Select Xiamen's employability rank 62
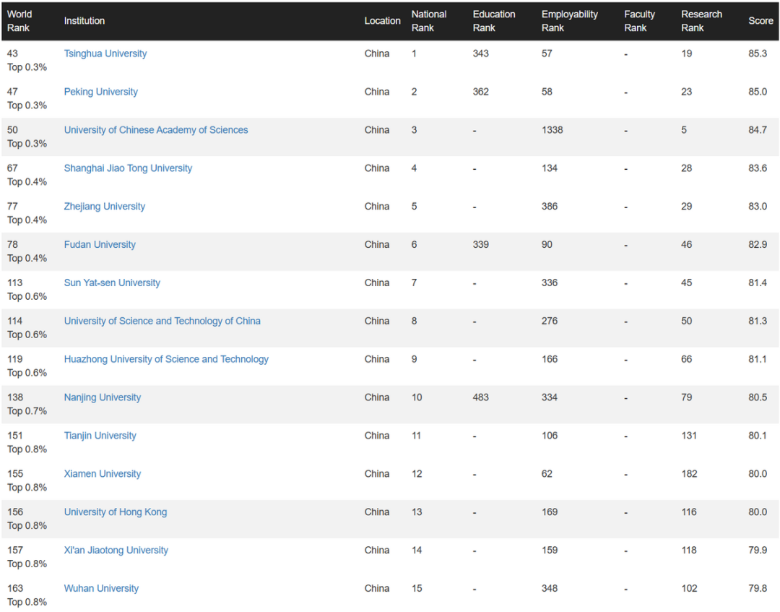The height and width of the screenshot is (612, 780). 547,474
